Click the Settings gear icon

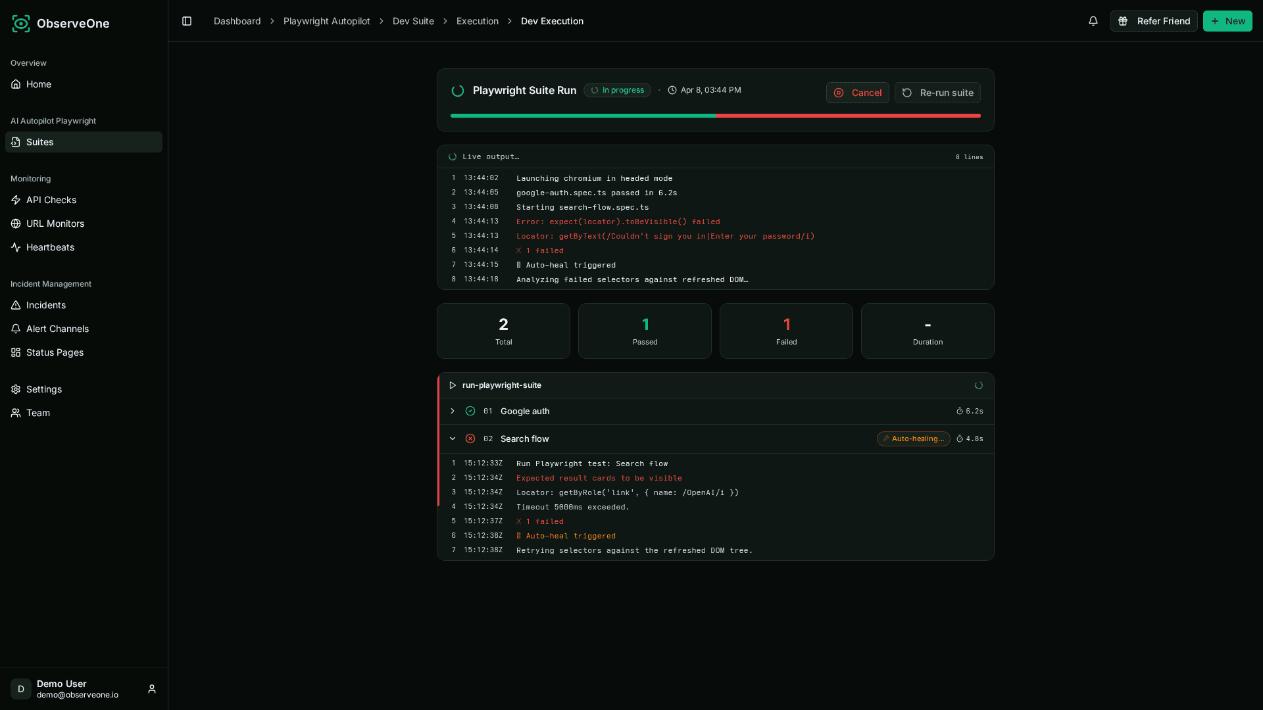pos(16,389)
